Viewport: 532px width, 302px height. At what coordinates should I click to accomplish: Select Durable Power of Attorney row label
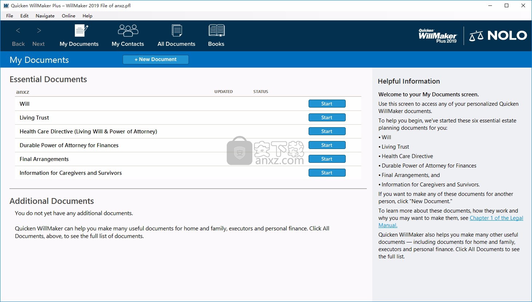click(69, 145)
